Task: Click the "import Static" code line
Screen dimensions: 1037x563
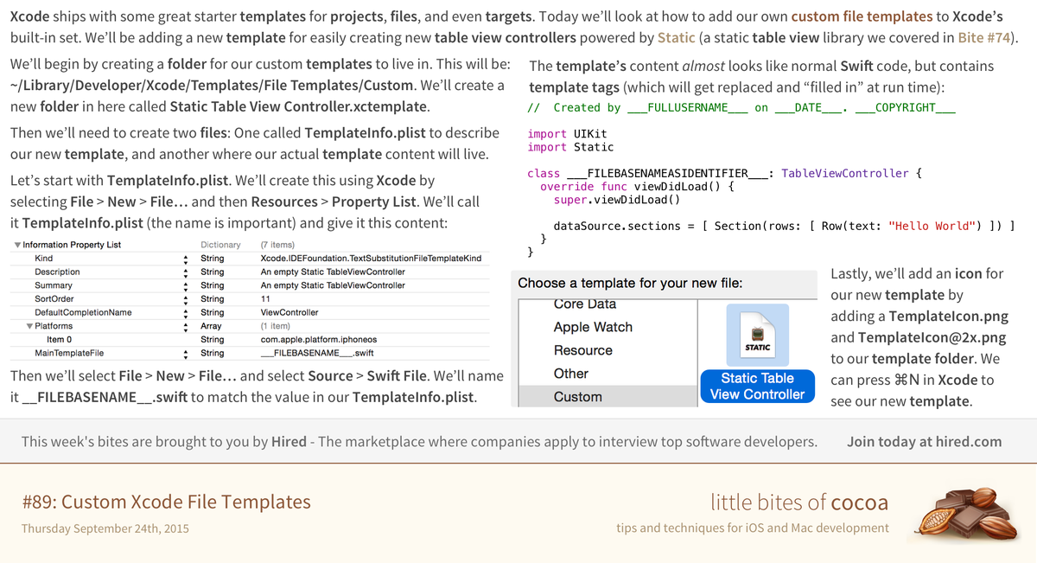Action: (570, 147)
